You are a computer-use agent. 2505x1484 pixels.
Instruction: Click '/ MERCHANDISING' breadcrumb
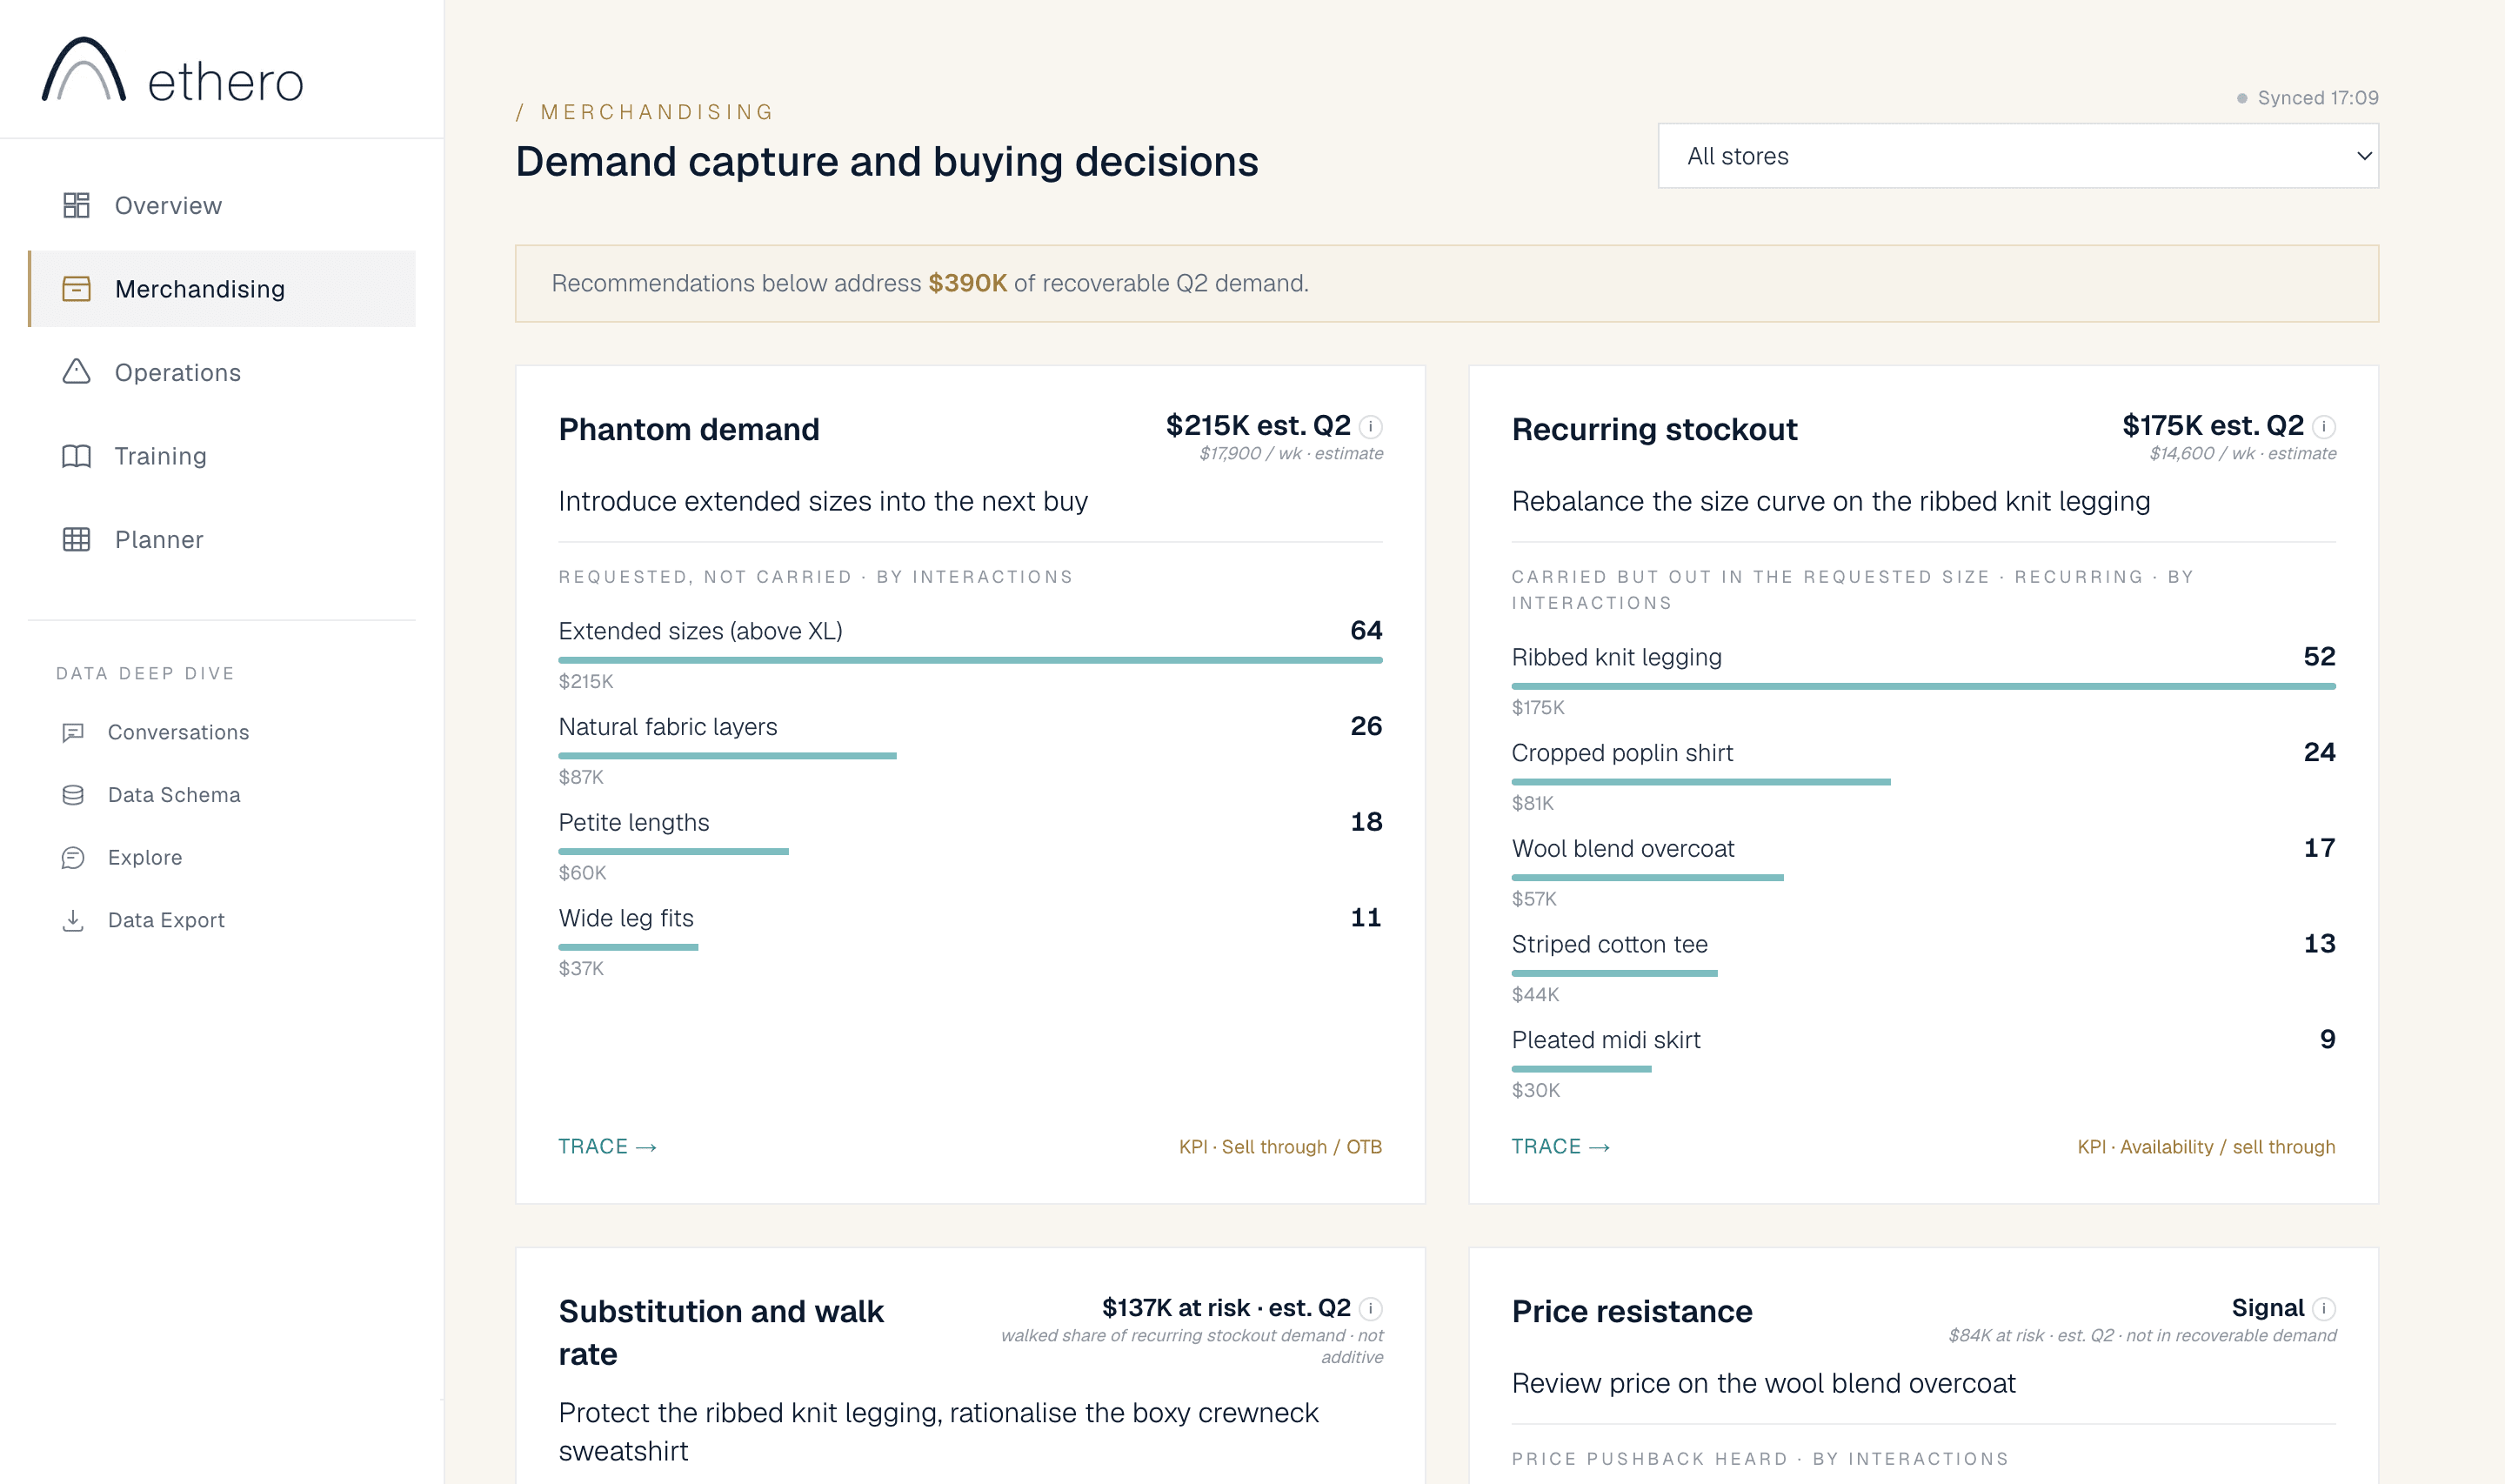pyautogui.click(x=645, y=112)
